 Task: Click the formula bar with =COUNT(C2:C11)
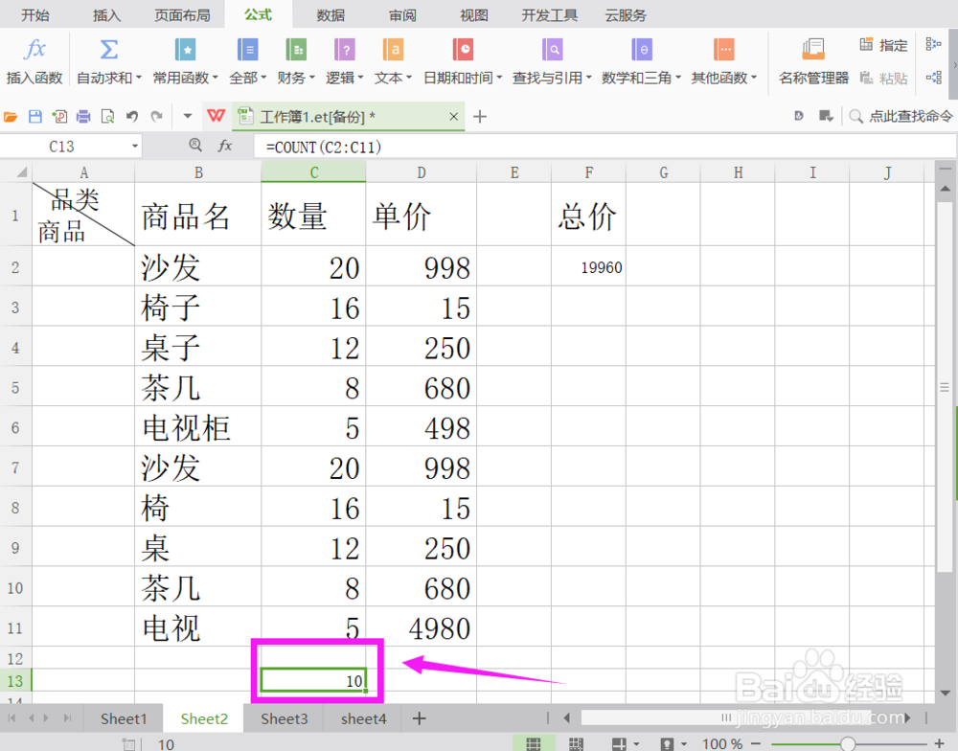[604, 147]
